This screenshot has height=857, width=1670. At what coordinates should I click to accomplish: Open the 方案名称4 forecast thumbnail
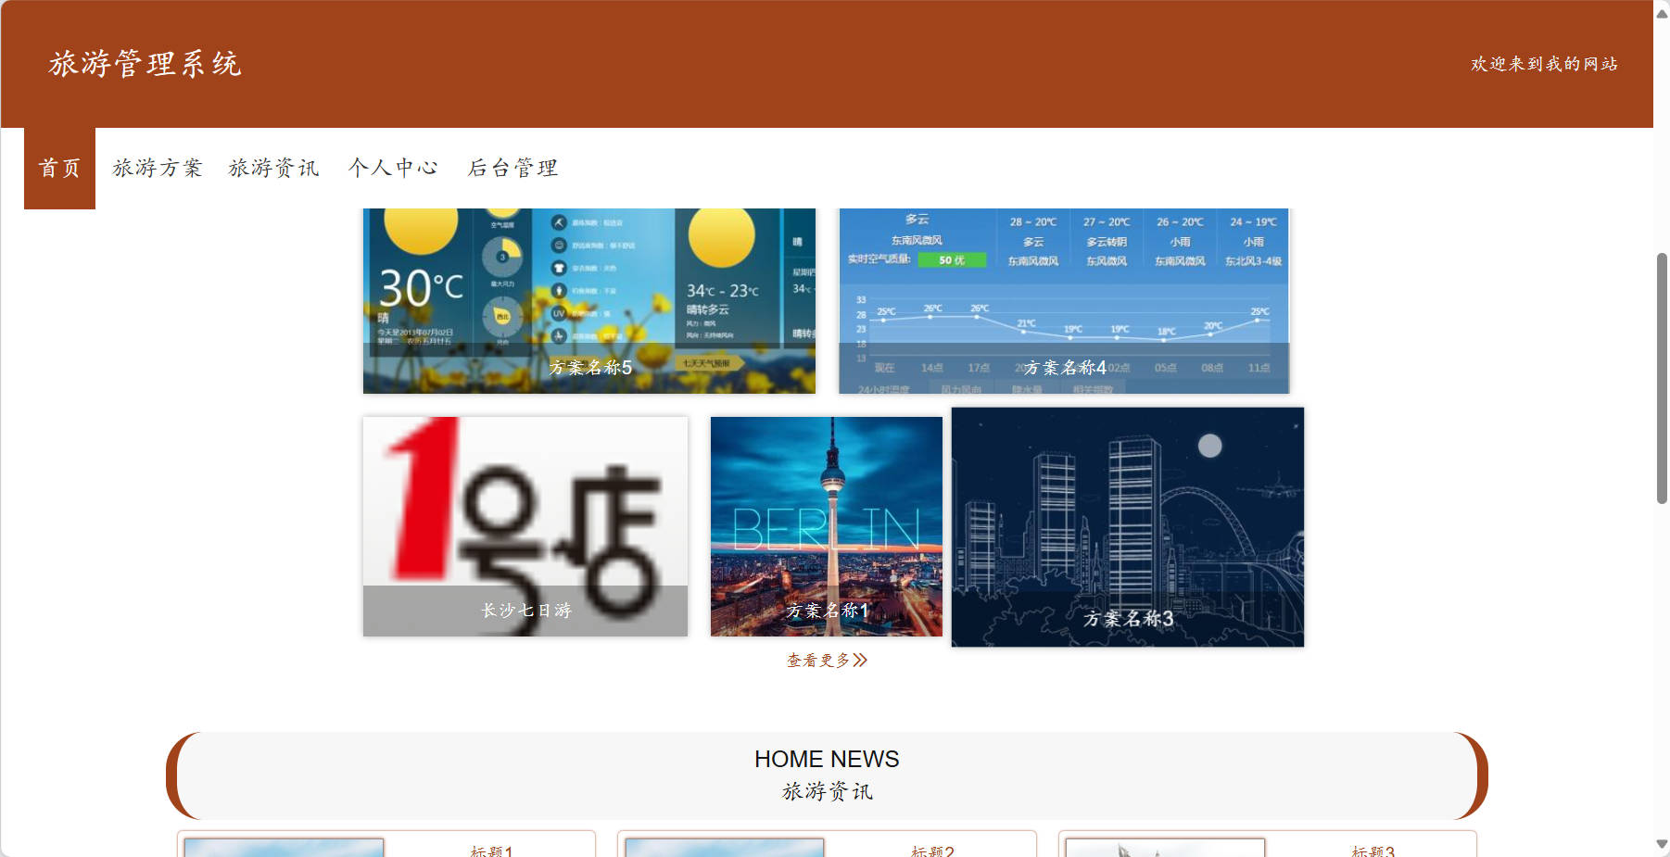1064,301
